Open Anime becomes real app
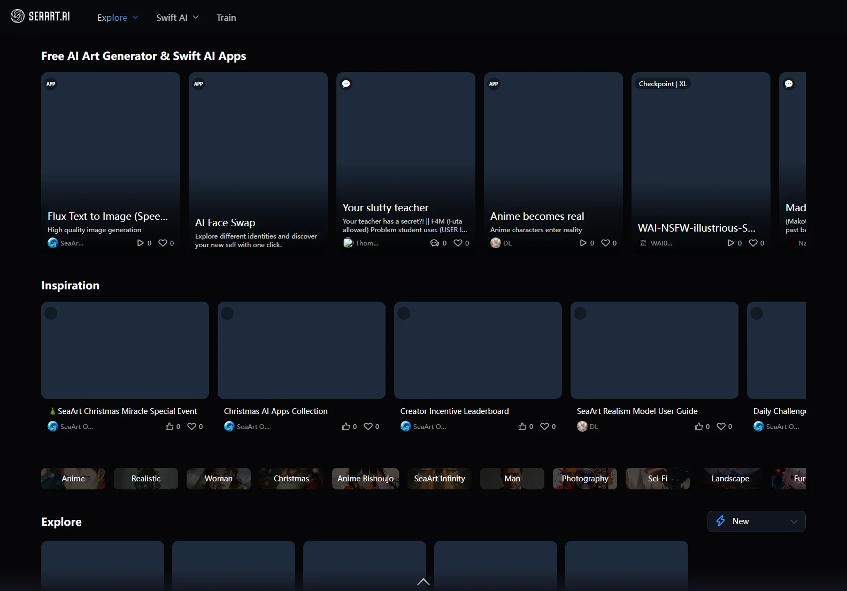This screenshot has width=847, height=591. coord(553,163)
